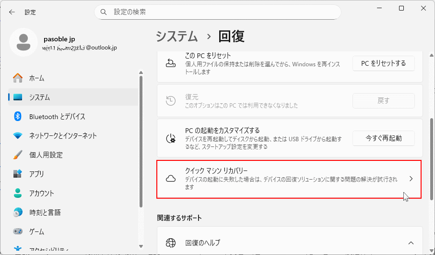The height and width of the screenshot is (255, 435).
Task: Click the 関連するサポート heading
Action: coord(179,218)
